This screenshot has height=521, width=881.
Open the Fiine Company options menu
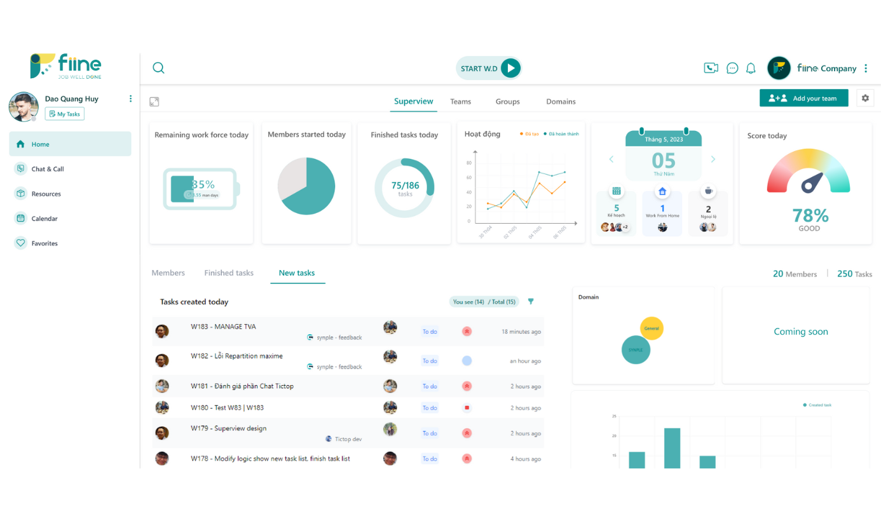click(x=866, y=69)
